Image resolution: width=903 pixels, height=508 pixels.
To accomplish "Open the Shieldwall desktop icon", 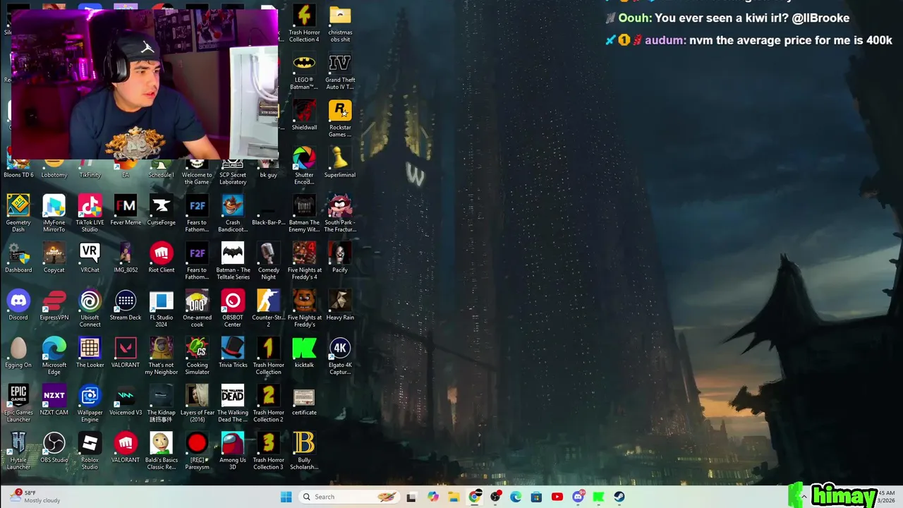I will (304, 114).
